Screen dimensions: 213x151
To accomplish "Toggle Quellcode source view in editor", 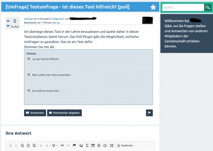I will (125, 145).
